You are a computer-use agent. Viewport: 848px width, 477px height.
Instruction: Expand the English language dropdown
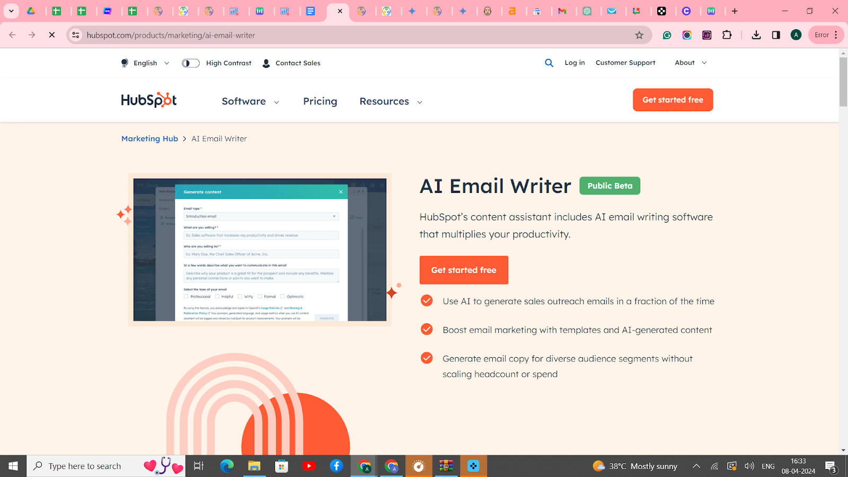pos(145,63)
